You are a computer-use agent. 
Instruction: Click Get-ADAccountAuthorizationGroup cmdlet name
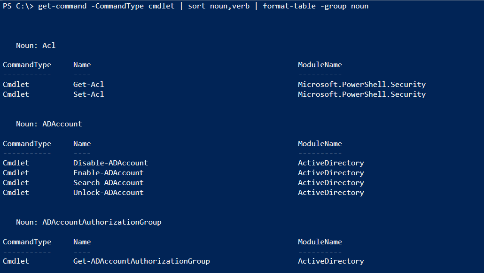tap(141, 261)
